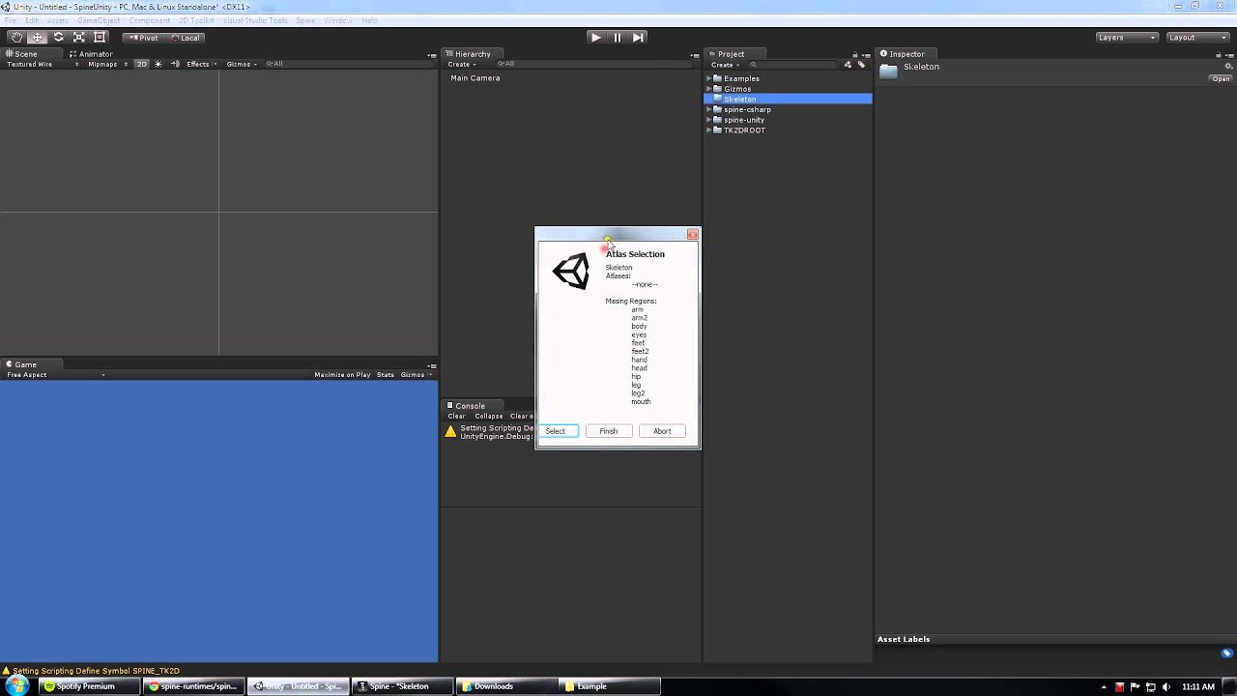The width and height of the screenshot is (1237, 696).
Task: Click Select in Atlas Selection dialog
Action: pyautogui.click(x=556, y=431)
